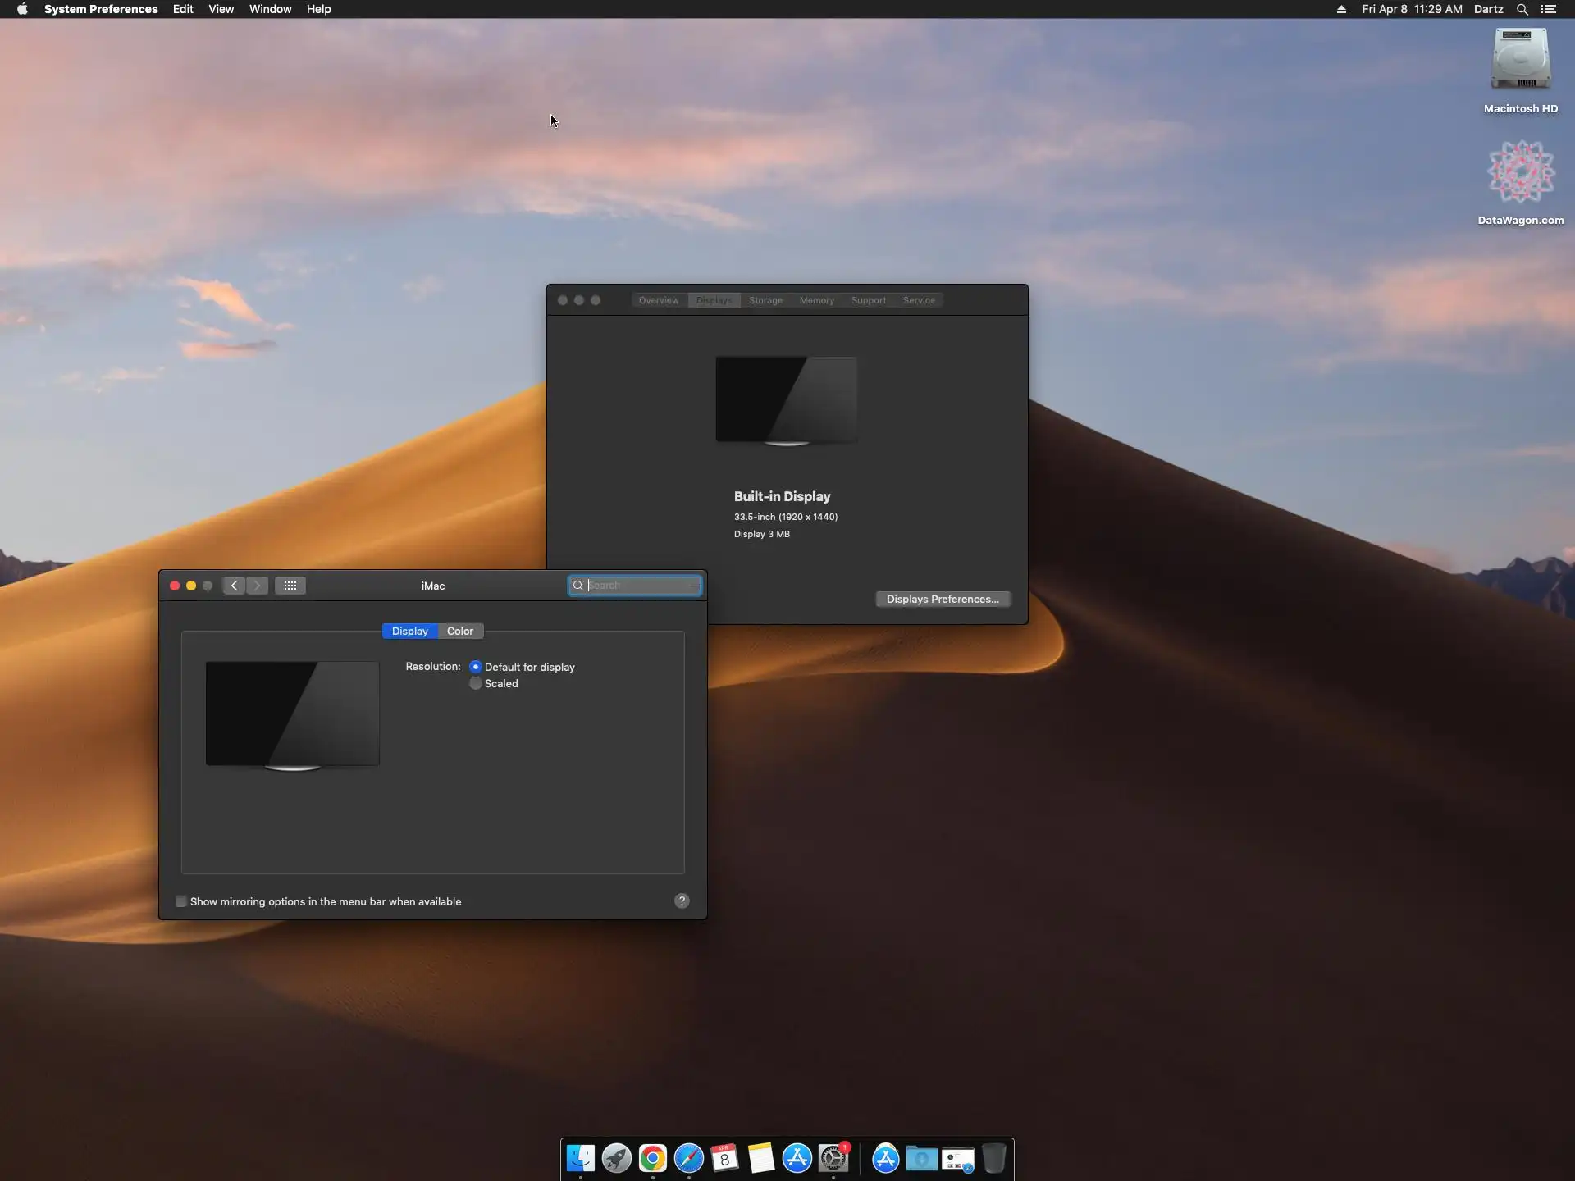Click Displays Preferences button

click(x=943, y=600)
